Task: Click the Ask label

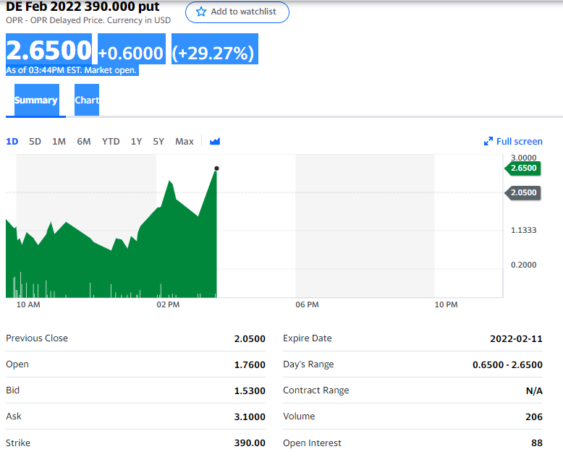Action: [x=14, y=417]
